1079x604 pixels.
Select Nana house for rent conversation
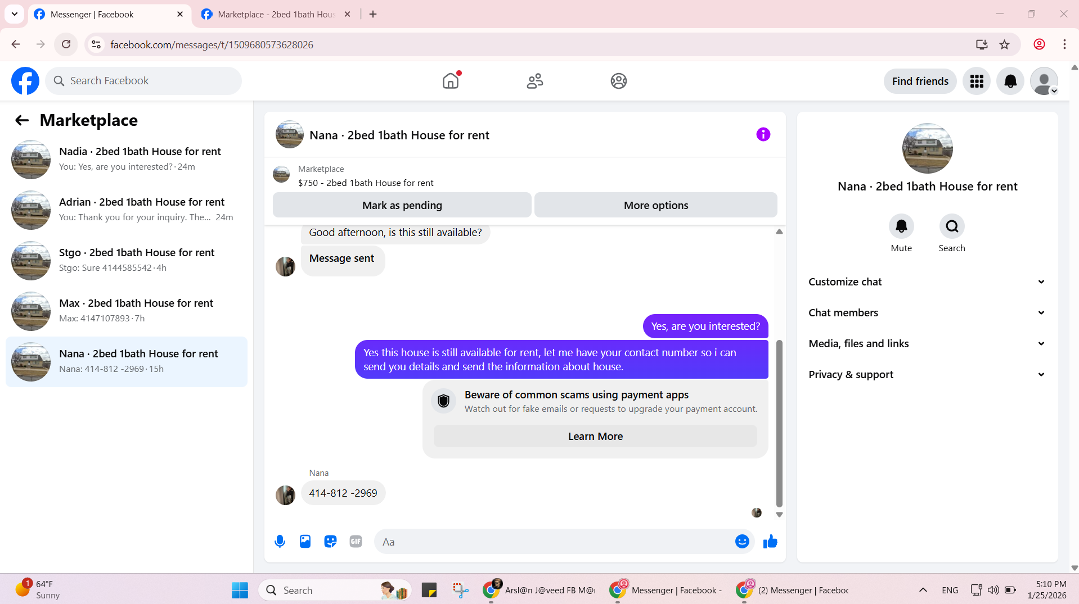[x=127, y=362]
